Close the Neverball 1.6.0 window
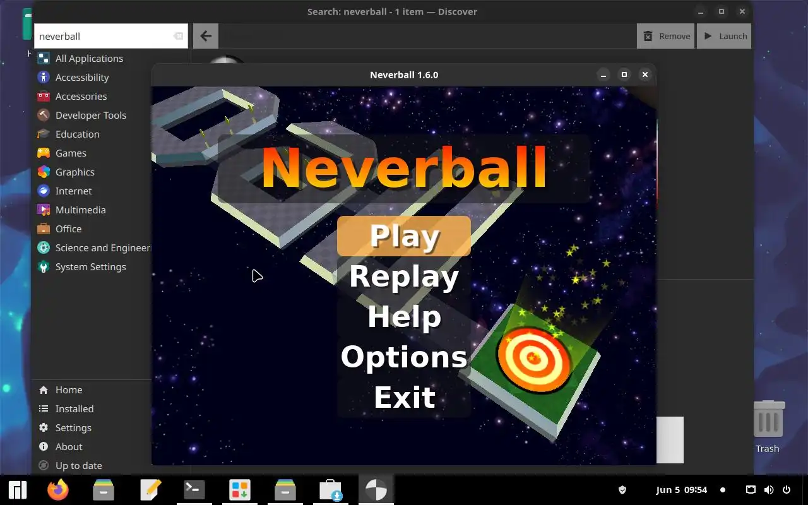The height and width of the screenshot is (505, 808). tap(645, 74)
